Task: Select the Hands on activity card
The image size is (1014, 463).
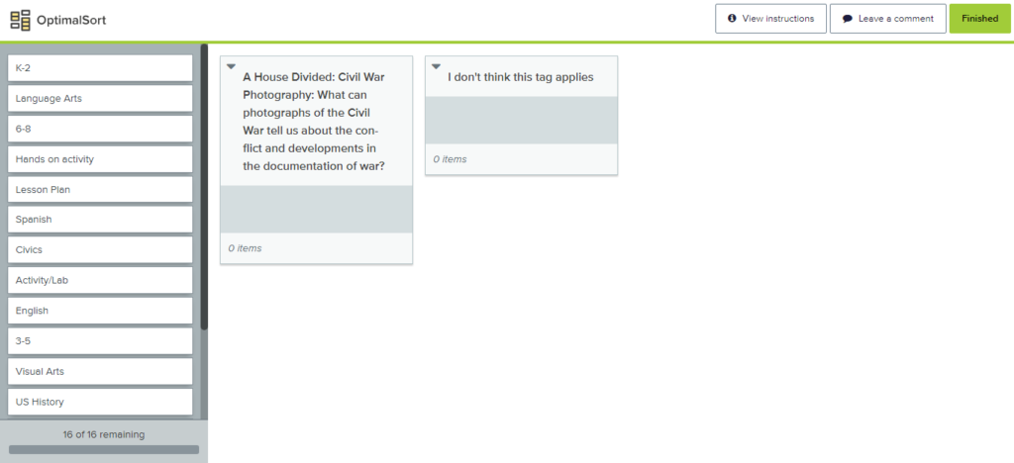Action: click(100, 159)
